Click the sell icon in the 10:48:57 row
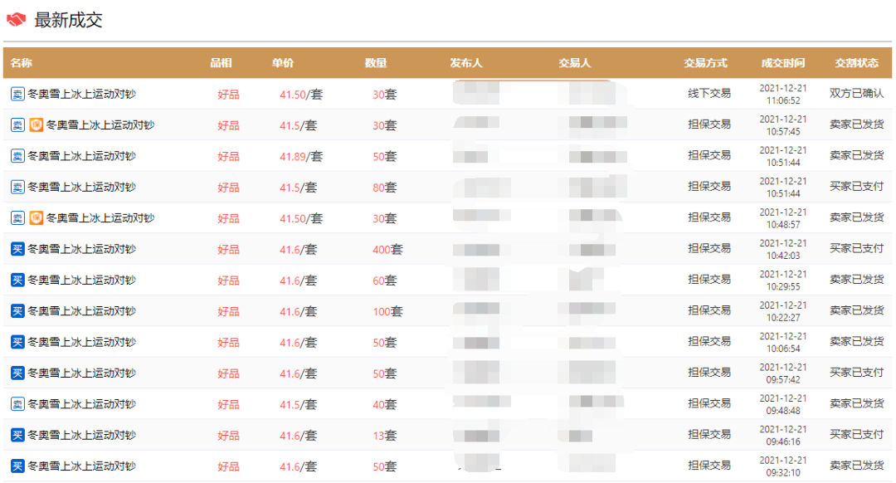The height and width of the screenshot is (483, 896). coord(17,217)
